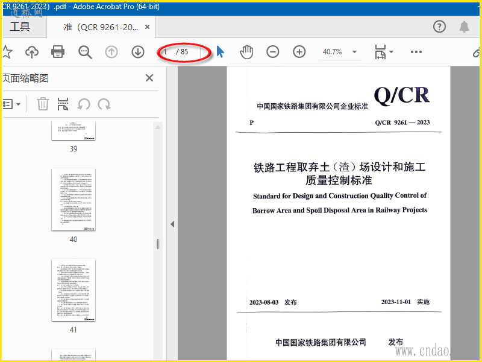482x362 pixels.
Task: Select the page 39 thumbnail
Action: pyautogui.click(x=74, y=131)
